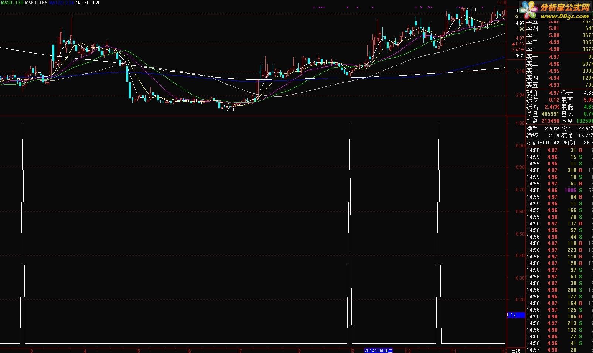The width and height of the screenshot is (593, 353).
Task: Select the 卖四 5.01 ask row
Action: [559, 28]
